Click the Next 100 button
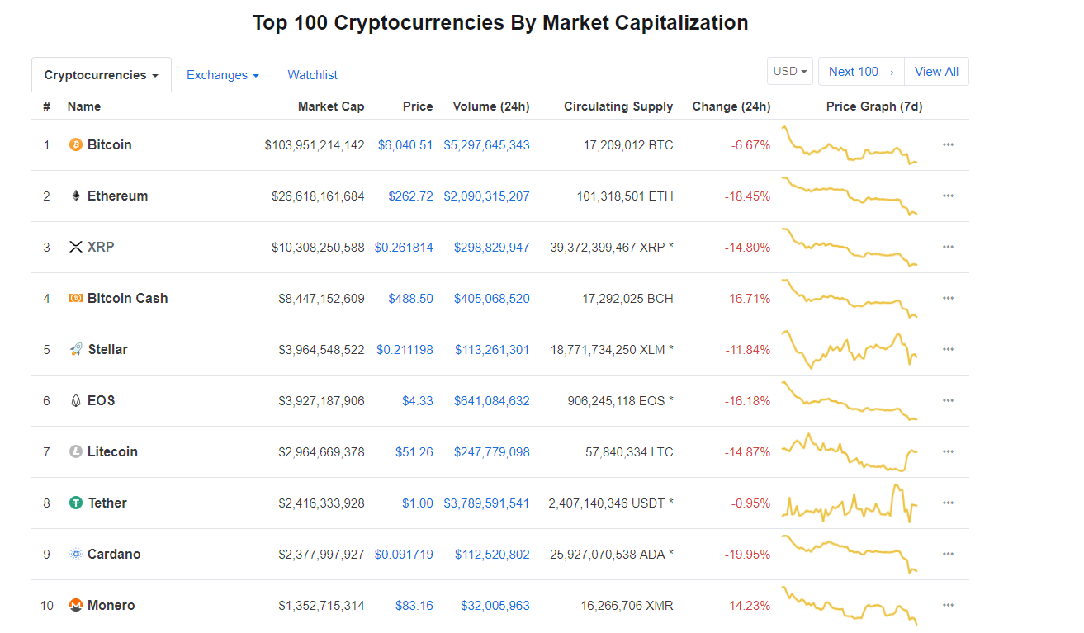 (x=860, y=71)
